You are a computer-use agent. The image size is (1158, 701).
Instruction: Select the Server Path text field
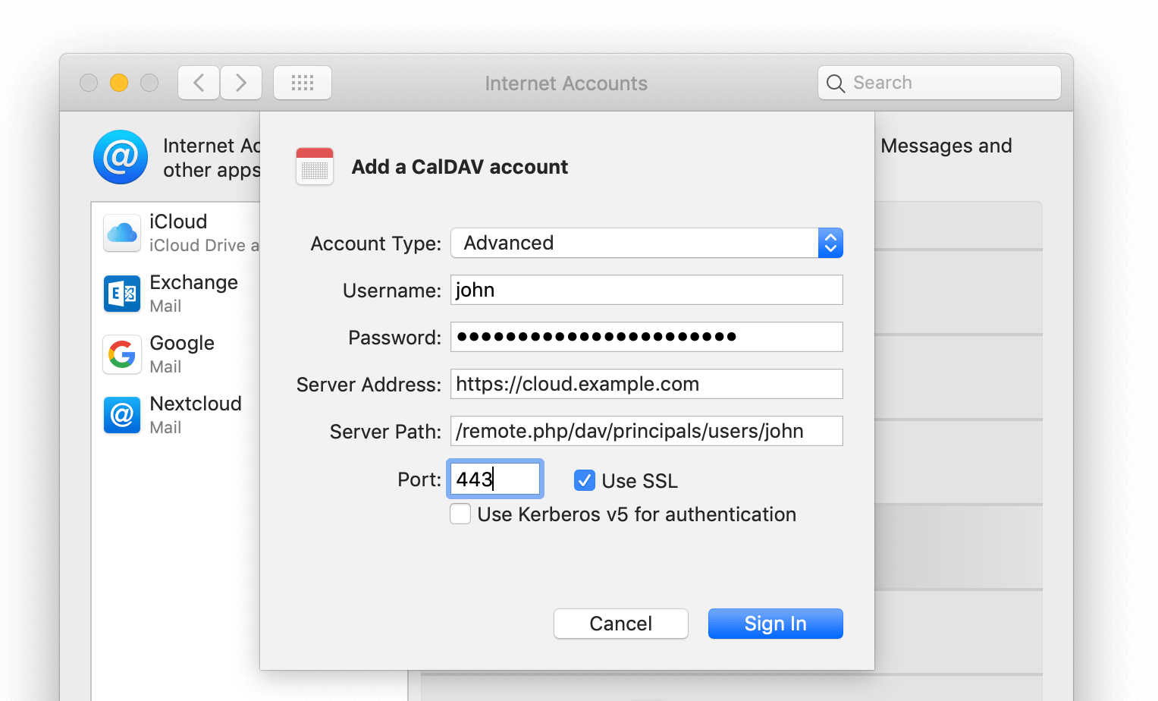click(x=646, y=430)
